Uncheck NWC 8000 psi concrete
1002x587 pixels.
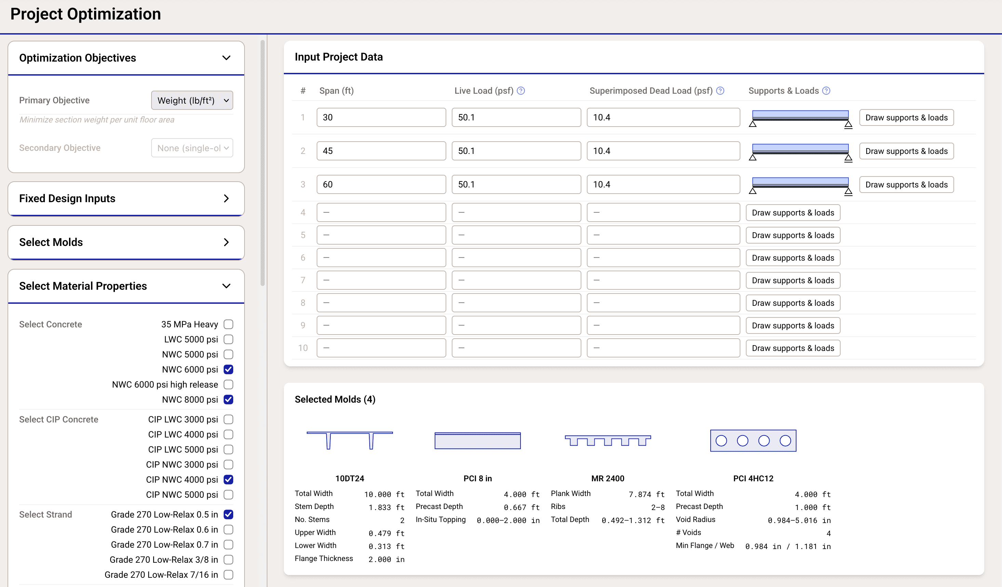[228, 399]
